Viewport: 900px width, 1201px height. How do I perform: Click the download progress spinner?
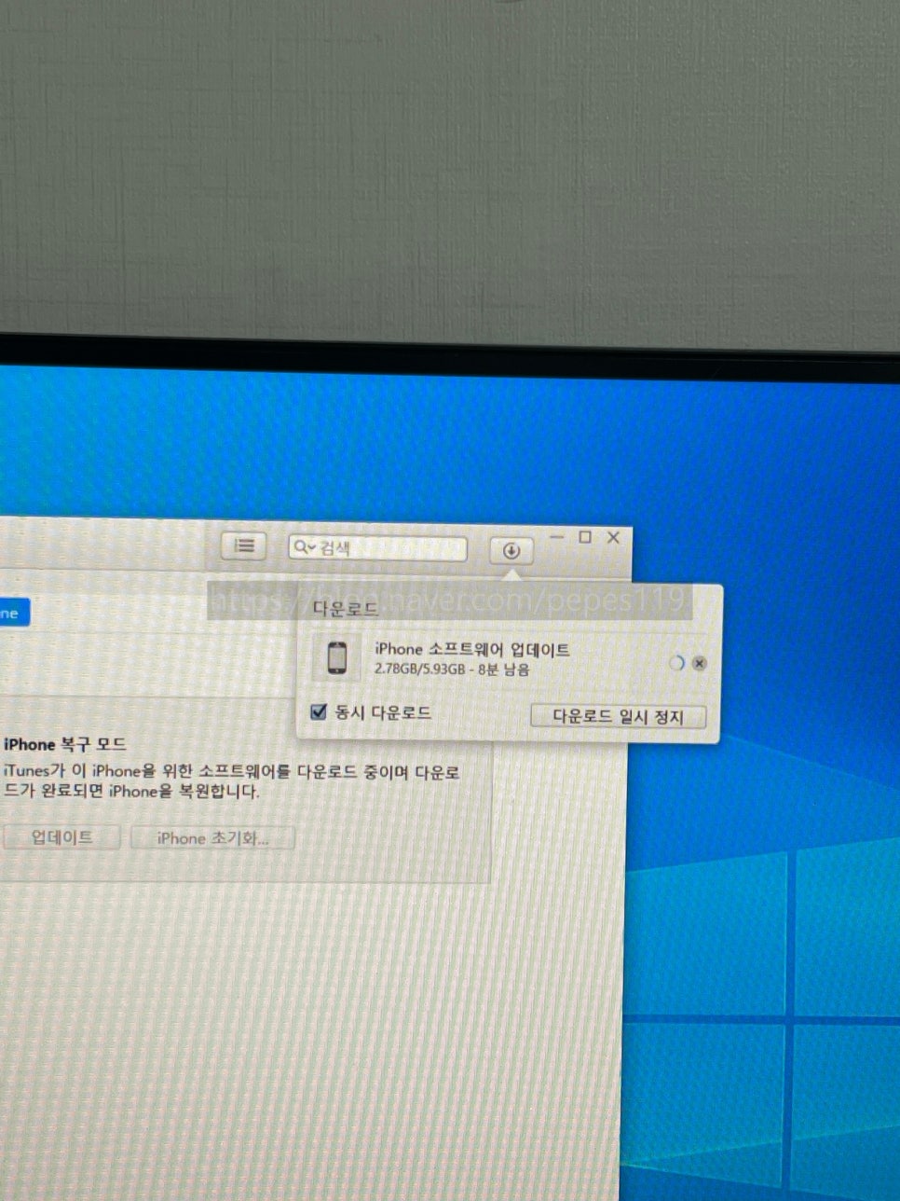[677, 662]
